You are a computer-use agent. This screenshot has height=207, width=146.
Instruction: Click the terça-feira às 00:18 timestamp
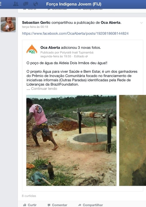[x=35, y=27]
